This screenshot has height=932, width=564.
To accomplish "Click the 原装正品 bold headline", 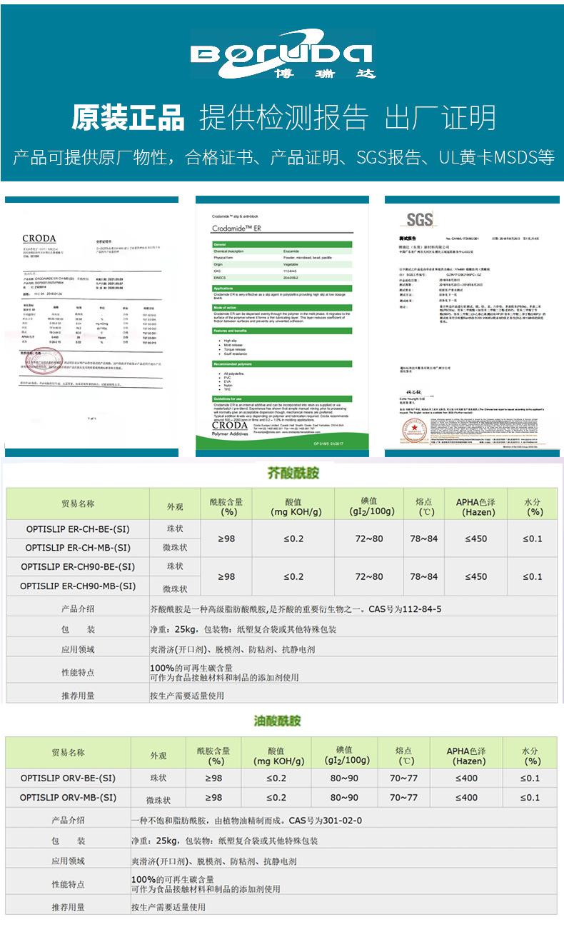I will pos(129,118).
